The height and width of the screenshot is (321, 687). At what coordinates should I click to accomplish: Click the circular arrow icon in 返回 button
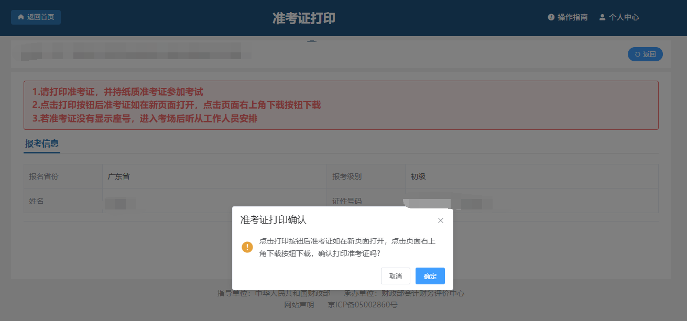638,54
